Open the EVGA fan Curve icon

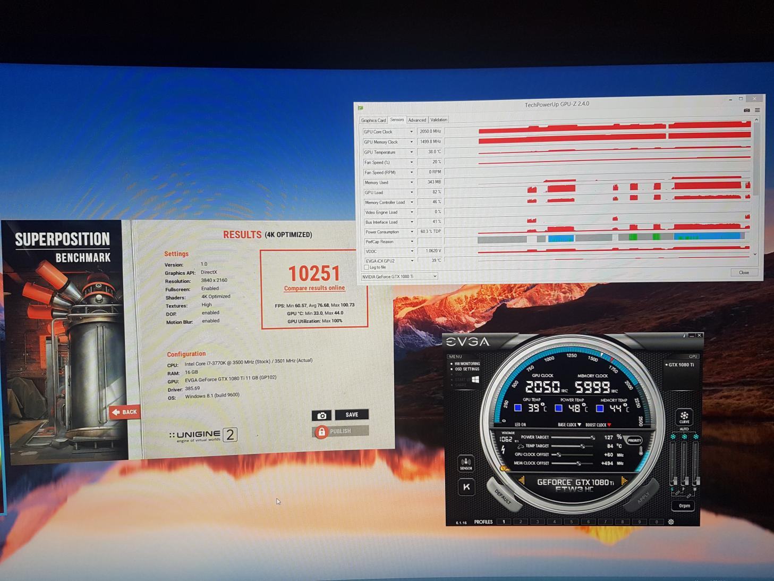[x=684, y=416]
